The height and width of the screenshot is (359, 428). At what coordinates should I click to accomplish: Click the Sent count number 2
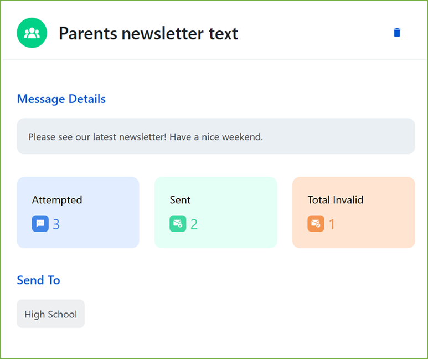[x=194, y=224]
